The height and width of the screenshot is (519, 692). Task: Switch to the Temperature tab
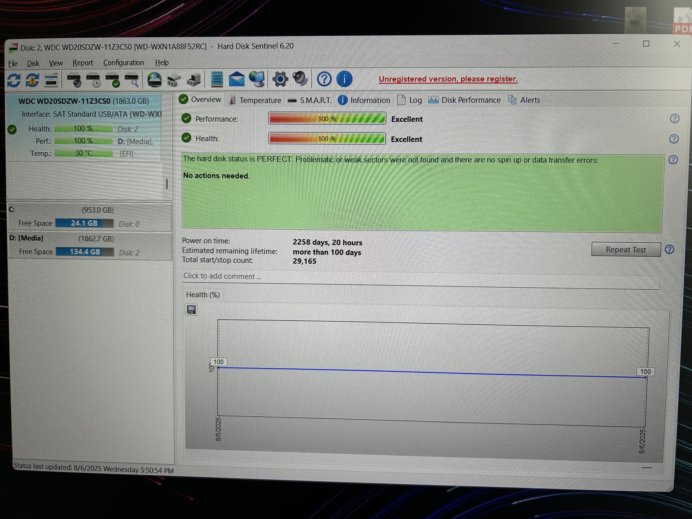[255, 100]
